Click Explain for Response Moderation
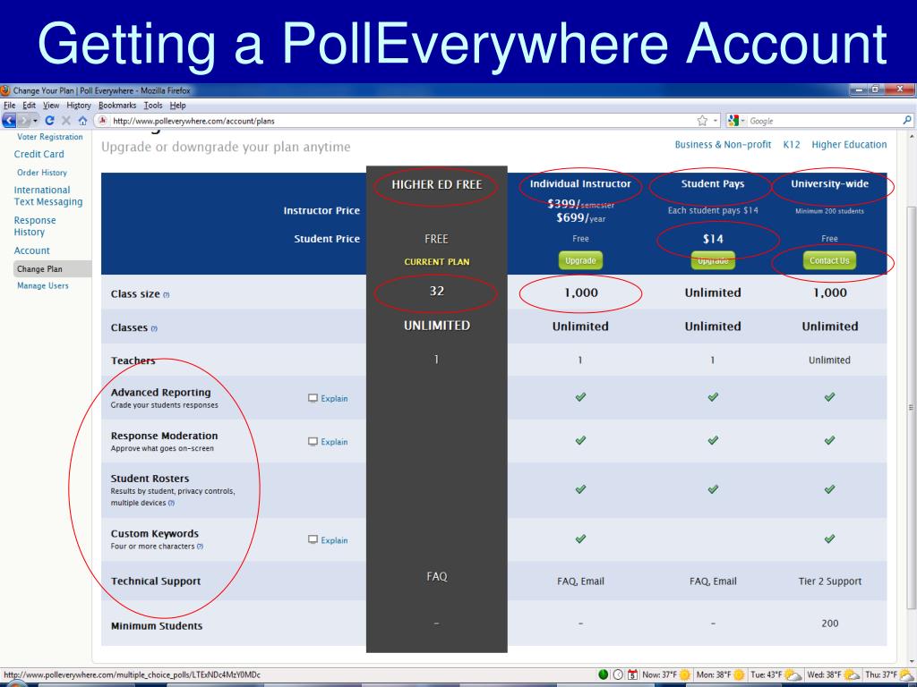Screen dimensions: 917x687 [x=328, y=442]
